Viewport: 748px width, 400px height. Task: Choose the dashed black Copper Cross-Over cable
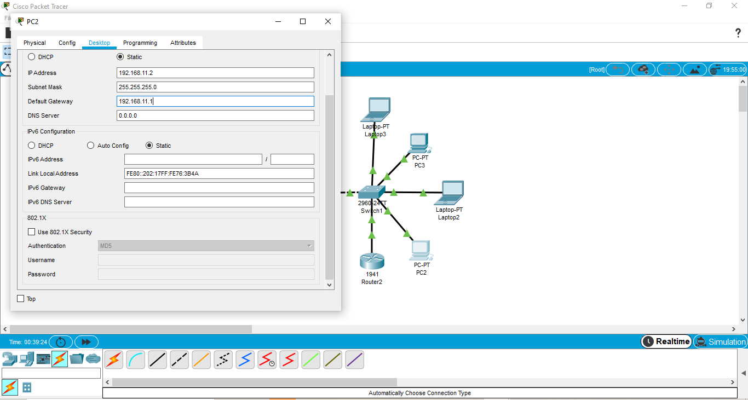pyautogui.click(x=180, y=360)
